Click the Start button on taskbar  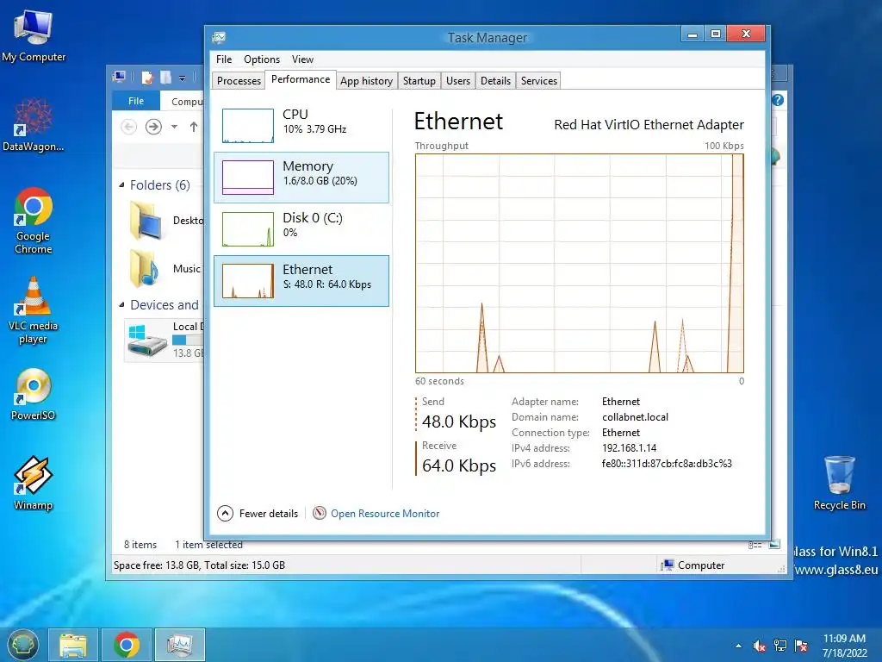(22, 645)
